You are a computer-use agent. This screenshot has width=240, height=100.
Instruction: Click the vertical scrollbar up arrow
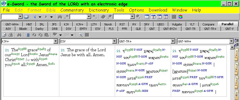[x=232, y=47]
